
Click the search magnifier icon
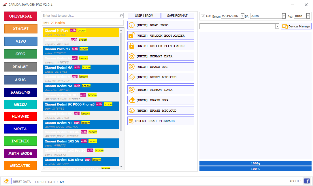[x=121, y=16]
